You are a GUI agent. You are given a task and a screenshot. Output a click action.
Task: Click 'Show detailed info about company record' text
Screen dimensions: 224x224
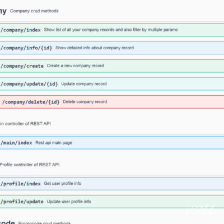tap(95, 48)
